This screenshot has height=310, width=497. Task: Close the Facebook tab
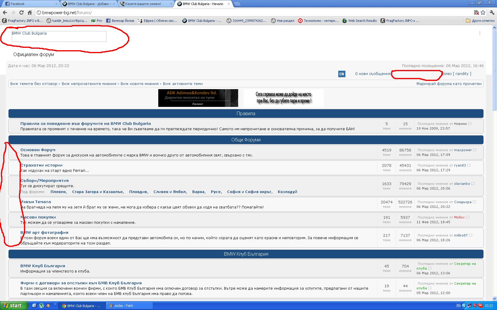(57, 4)
